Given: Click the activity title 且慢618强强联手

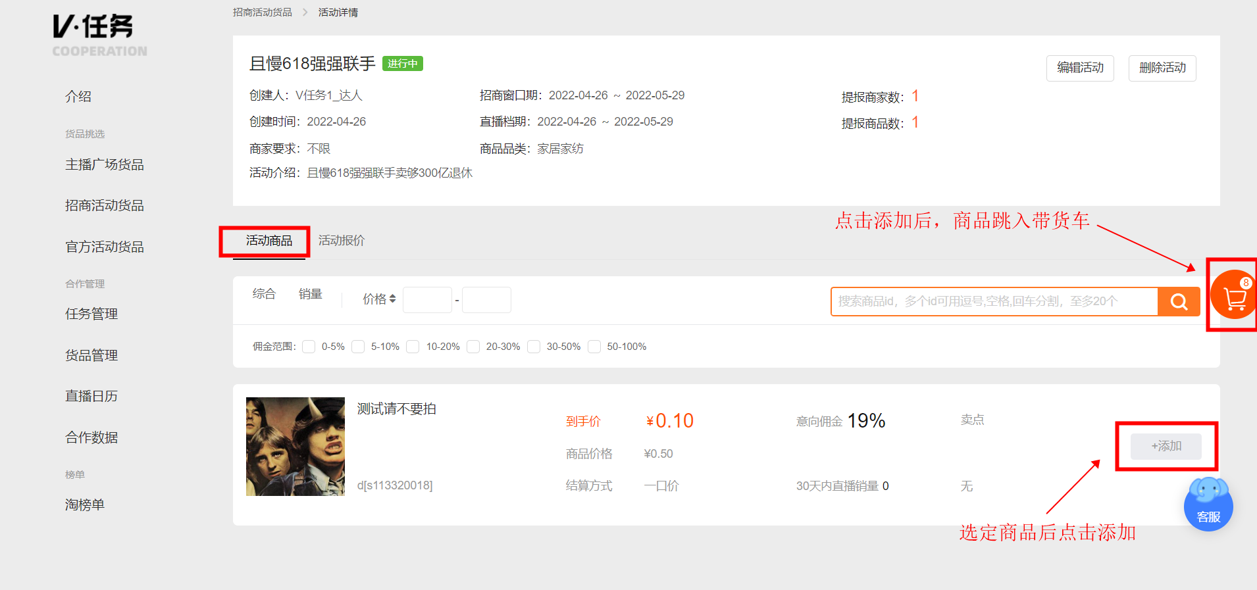Looking at the screenshot, I should pos(312,64).
